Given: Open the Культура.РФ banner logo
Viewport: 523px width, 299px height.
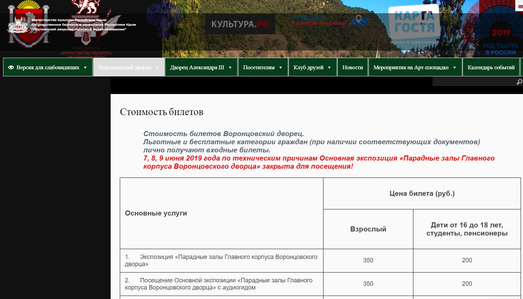Looking at the screenshot, I should pos(240,24).
